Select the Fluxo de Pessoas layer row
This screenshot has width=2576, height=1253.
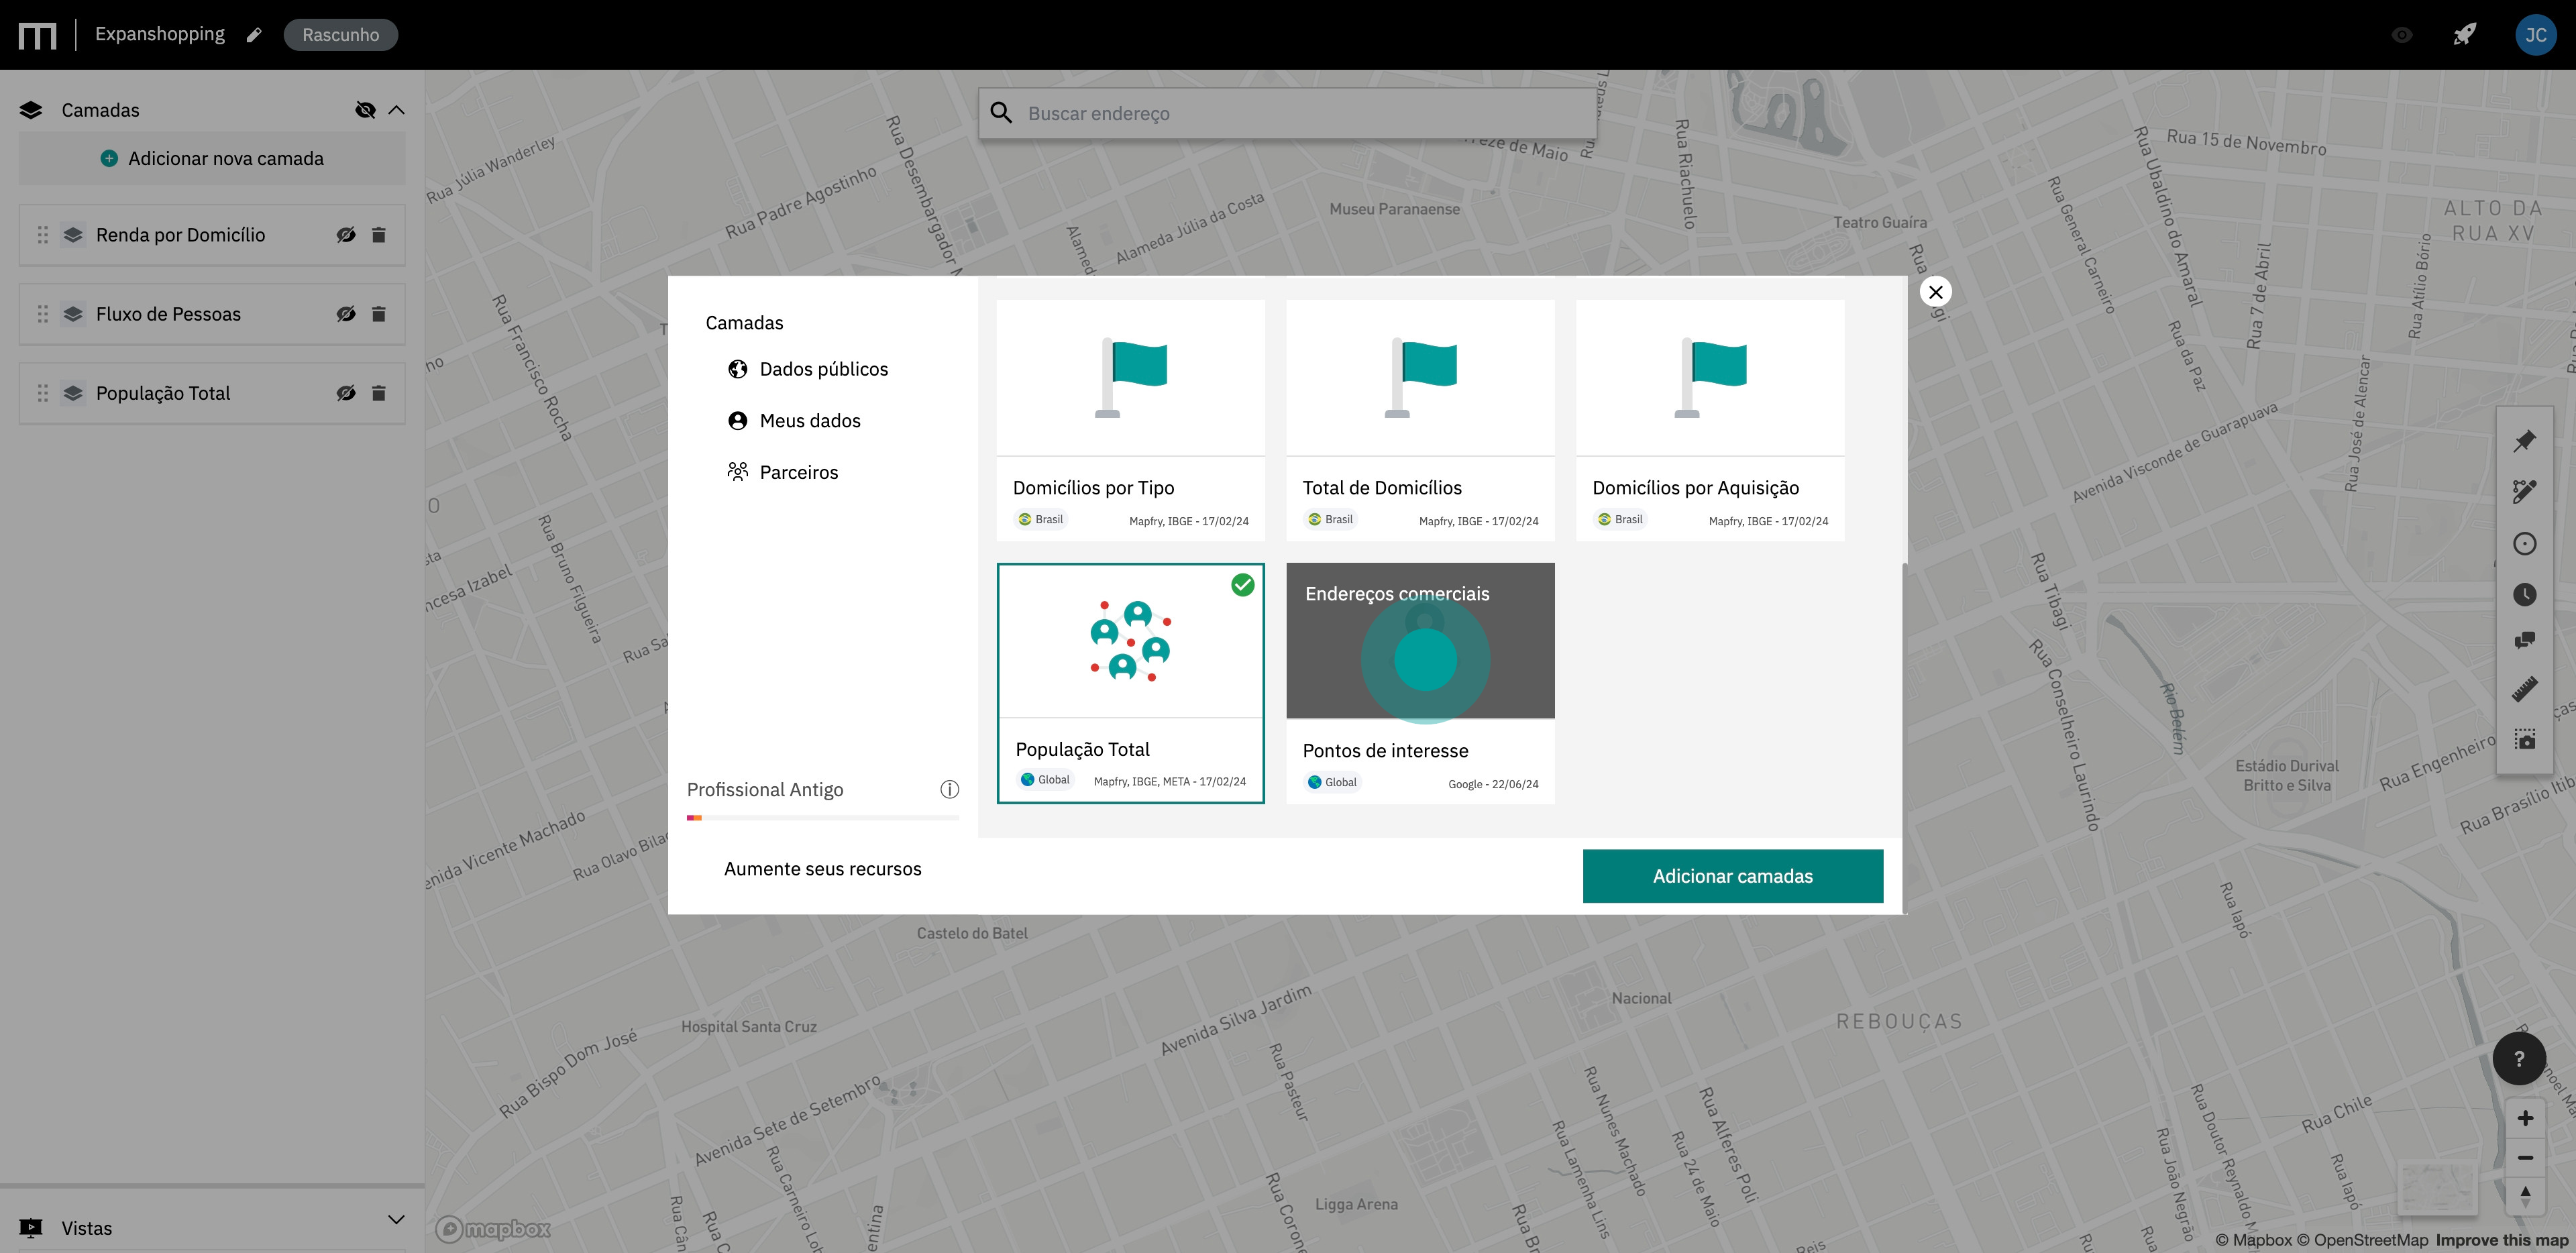(x=212, y=314)
